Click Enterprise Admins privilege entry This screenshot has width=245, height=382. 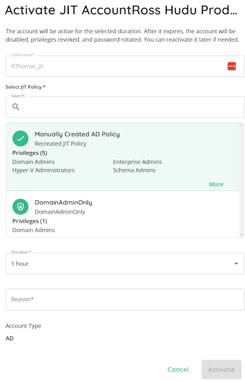137,162
